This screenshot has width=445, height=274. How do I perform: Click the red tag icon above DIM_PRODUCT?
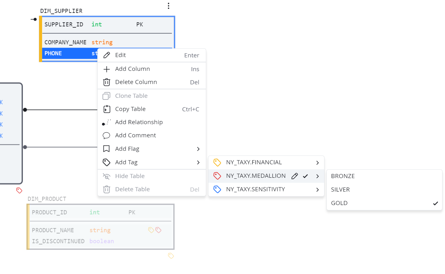click(x=19, y=190)
